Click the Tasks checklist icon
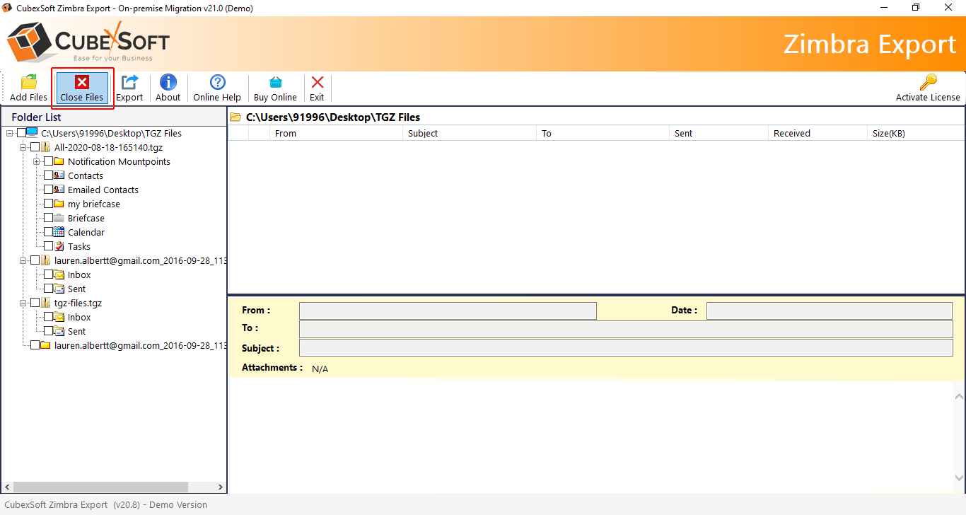 pos(59,246)
